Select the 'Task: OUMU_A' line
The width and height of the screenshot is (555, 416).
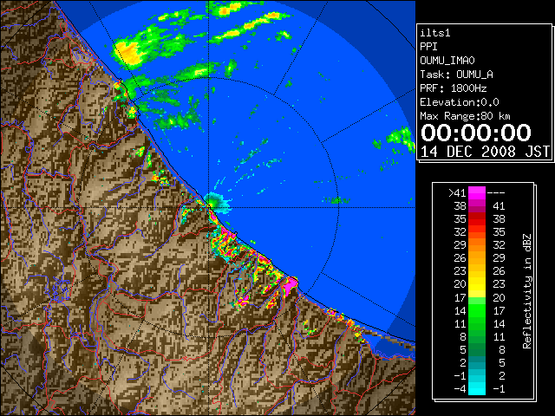point(457,75)
